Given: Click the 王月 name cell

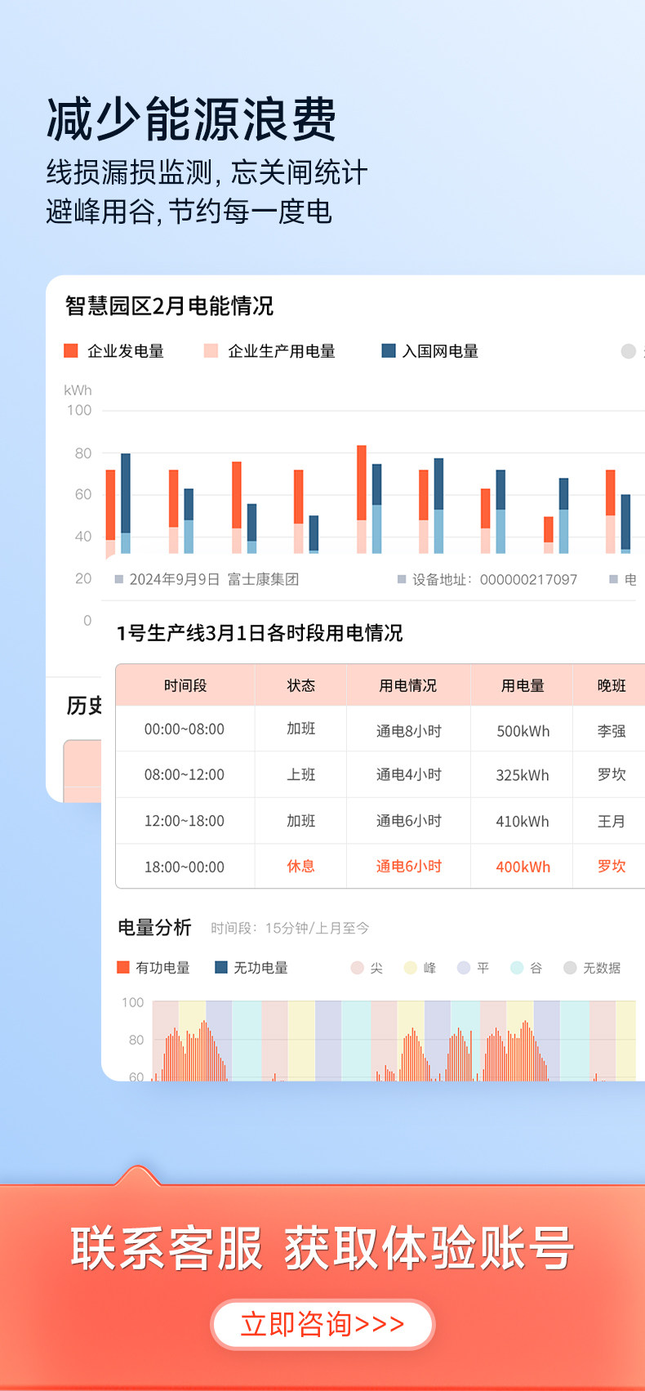Looking at the screenshot, I should [610, 821].
